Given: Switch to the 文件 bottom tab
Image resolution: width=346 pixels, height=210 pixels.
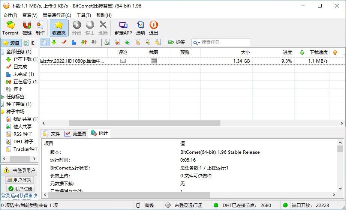Looking at the screenshot, I should tap(52, 133).
